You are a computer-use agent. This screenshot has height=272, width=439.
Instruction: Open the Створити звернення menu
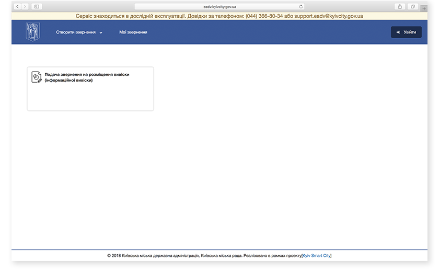tap(76, 32)
